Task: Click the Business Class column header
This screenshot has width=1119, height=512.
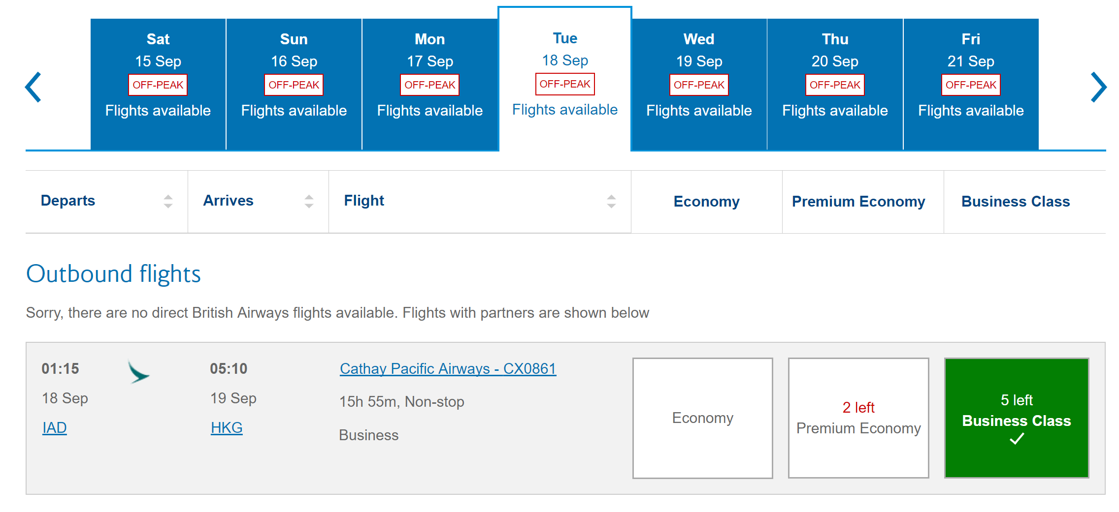Action: pos(1016,201)
